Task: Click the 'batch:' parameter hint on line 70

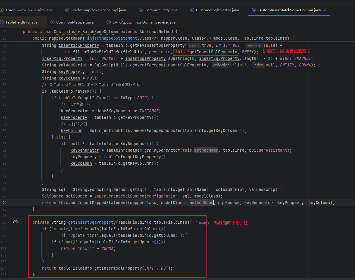Action: [x=194, y=45]
